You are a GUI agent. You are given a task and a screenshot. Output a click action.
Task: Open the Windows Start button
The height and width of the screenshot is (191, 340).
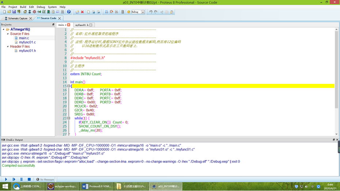tap(5, 186)
